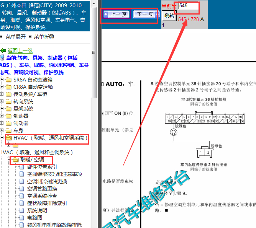Open 空调维修技巧和注意事项 document

click(54, 174)
